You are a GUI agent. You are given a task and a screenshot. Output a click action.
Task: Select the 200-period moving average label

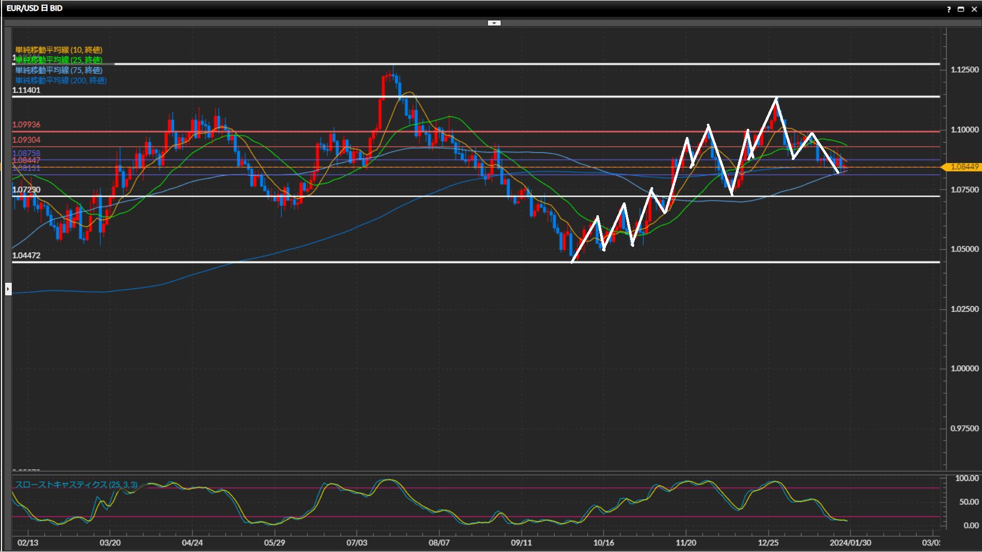click(61, 80)
